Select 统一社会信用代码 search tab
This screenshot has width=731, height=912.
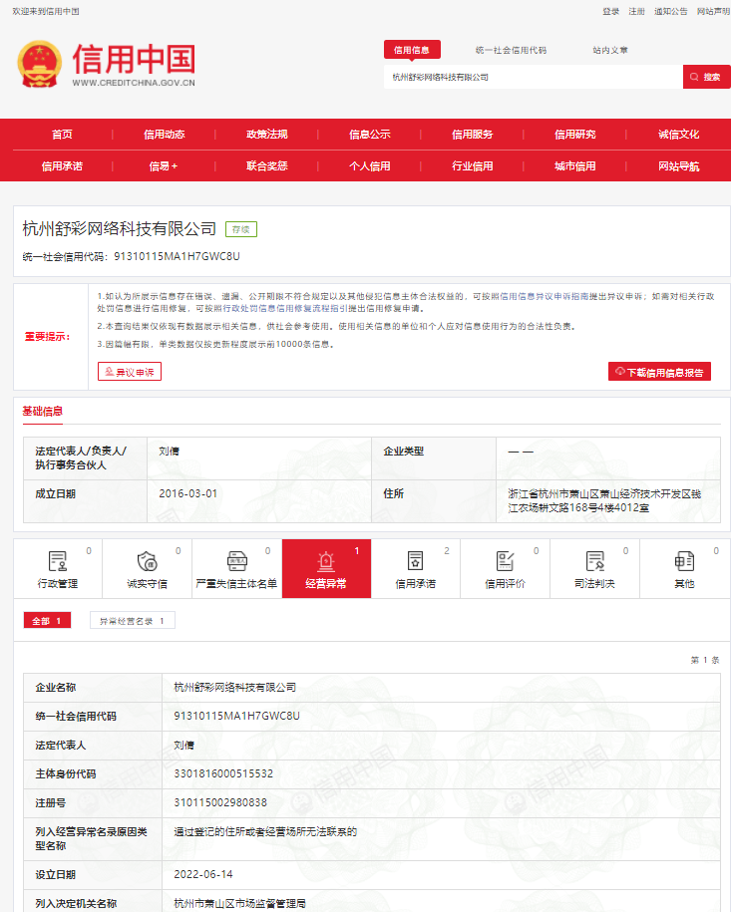[x=511, y=50]
